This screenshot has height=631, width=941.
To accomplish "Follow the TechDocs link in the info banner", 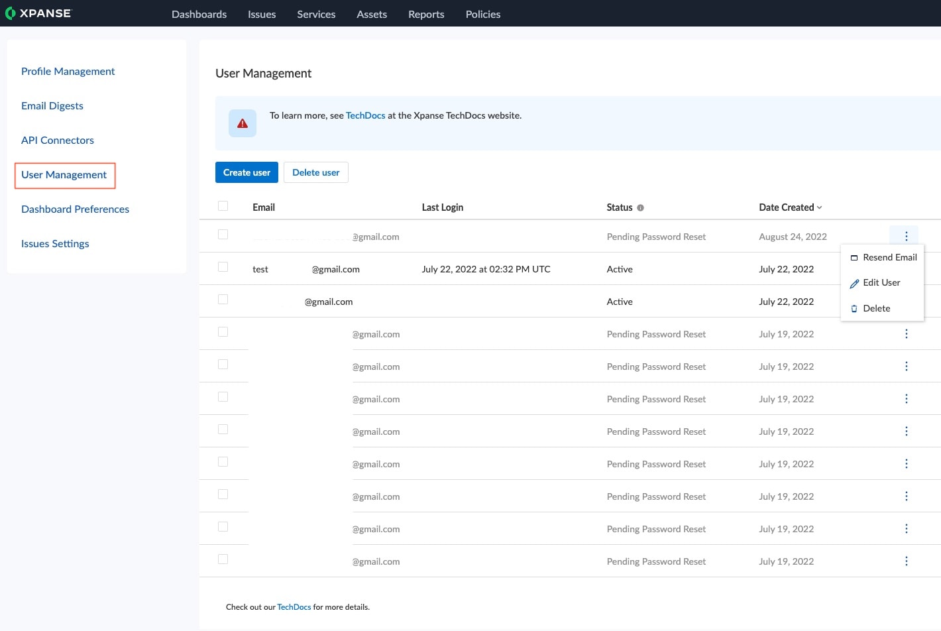I will click(365, 115).
